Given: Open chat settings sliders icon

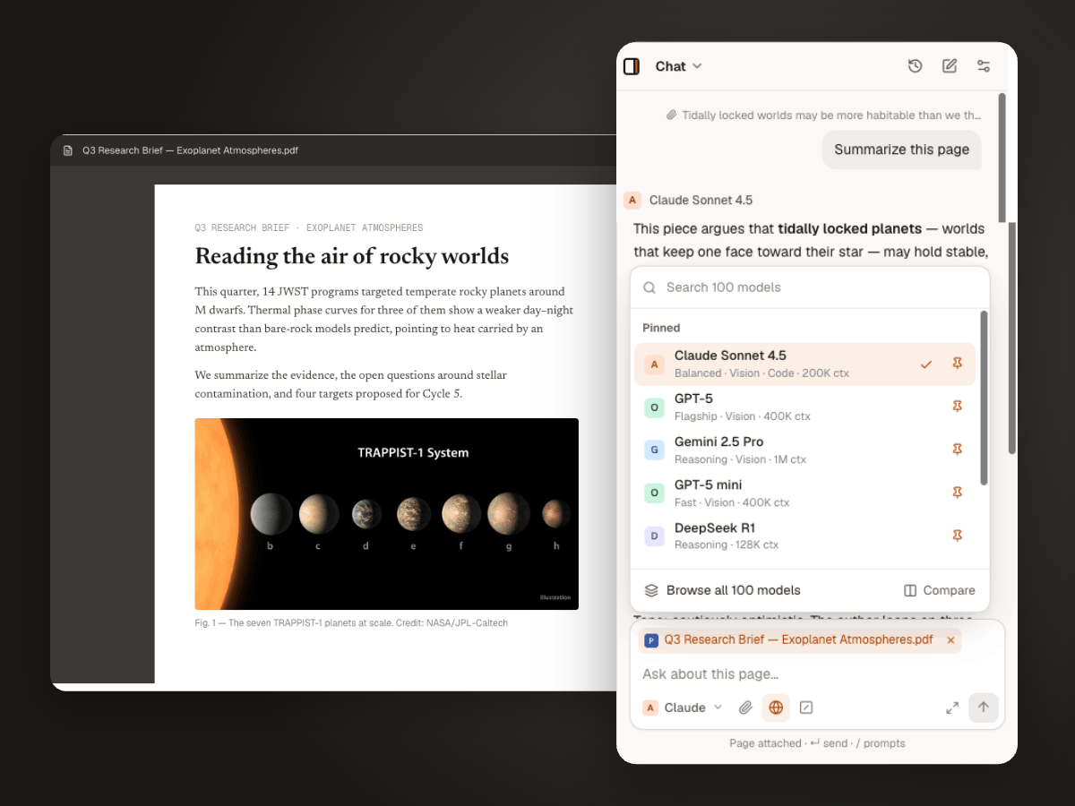Looking at the screenshot, I should (x=984, y=66).
